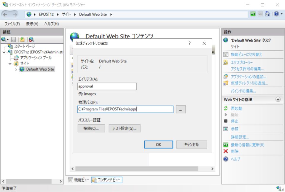Screen dimensions: 285x192
Task: Collapse the Web サイトの管理 section
Action: coord(278,99)
